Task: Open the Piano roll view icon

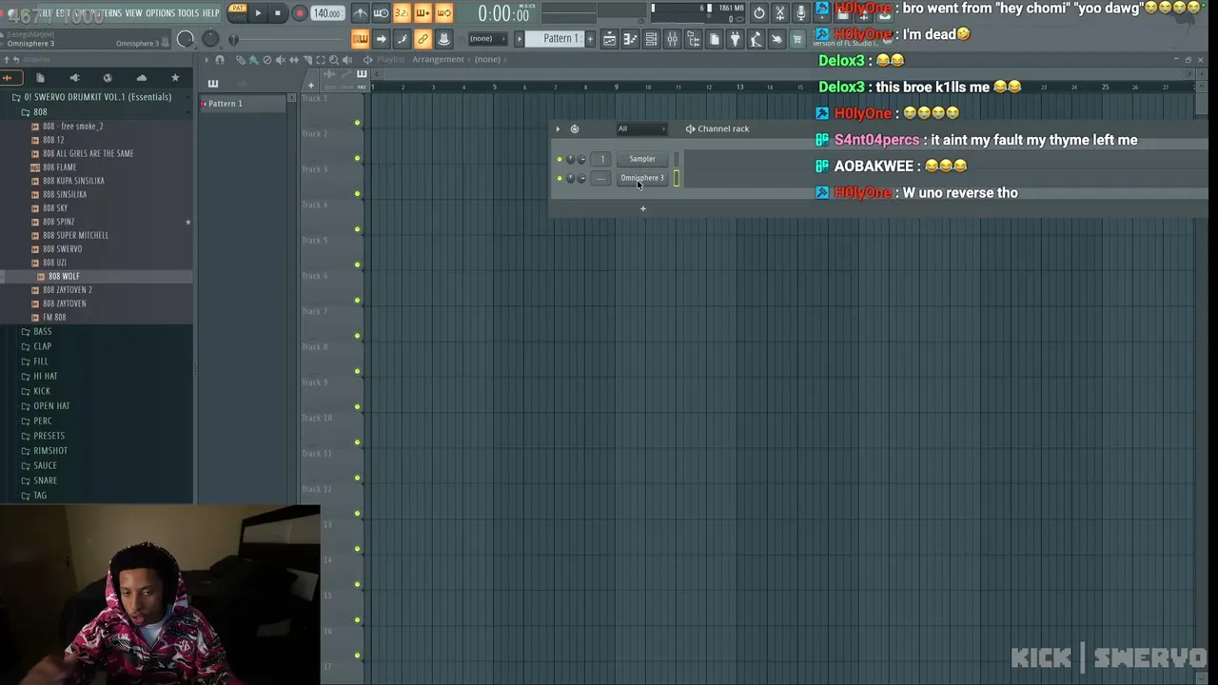Action: click(630, 39)
